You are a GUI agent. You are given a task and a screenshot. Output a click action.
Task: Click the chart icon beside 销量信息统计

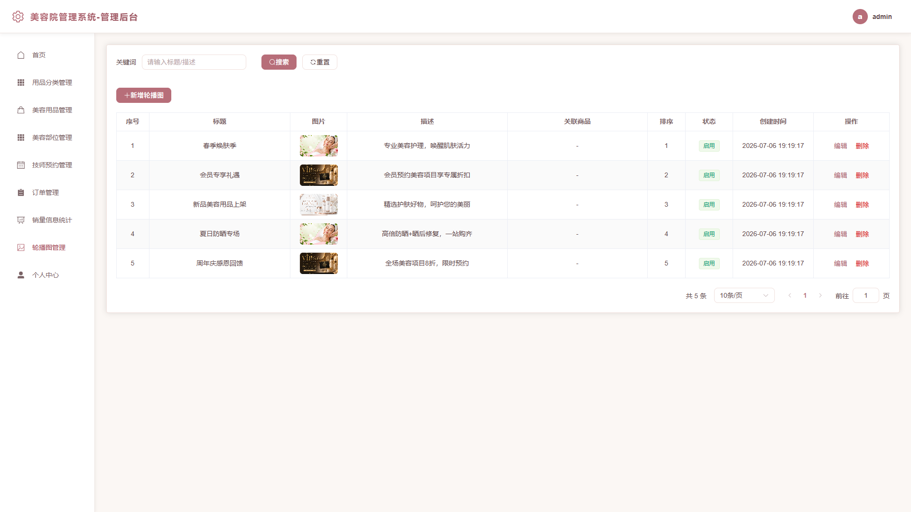(x=21, y=220)
